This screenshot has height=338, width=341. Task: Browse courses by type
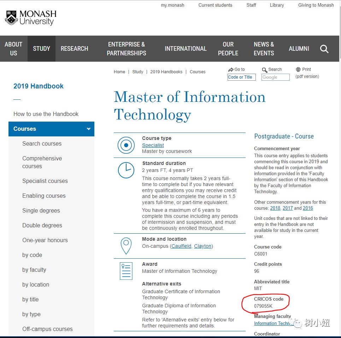tap(31, 314)
